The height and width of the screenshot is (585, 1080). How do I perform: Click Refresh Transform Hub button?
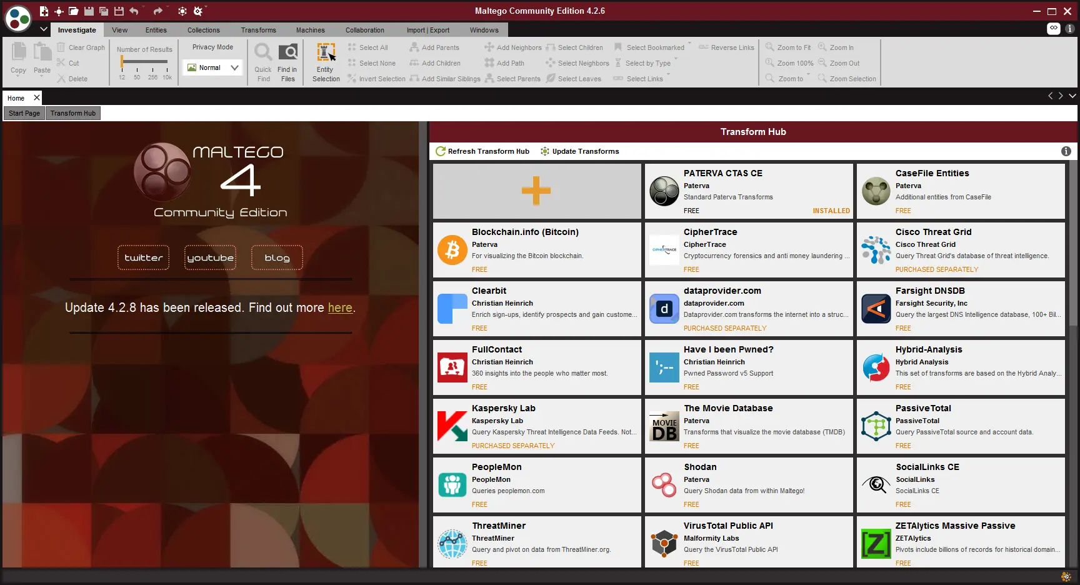click(482, 151)
